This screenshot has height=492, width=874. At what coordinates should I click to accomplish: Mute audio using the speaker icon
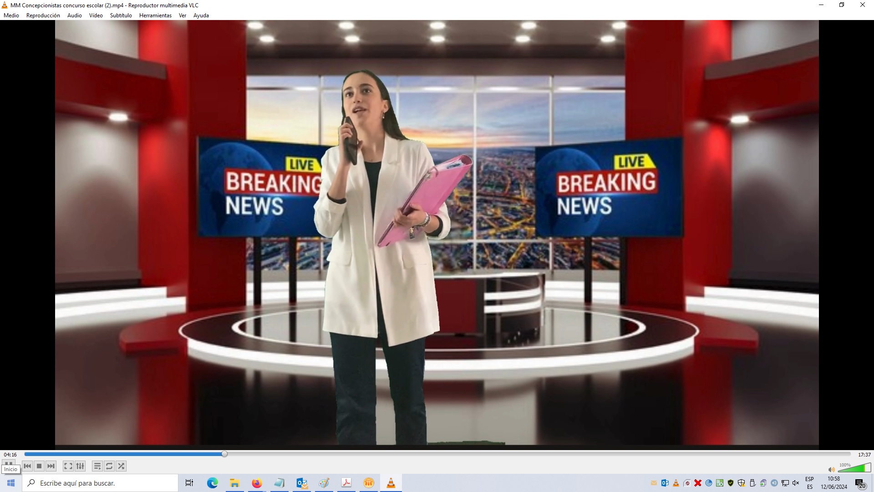tap(831, 470)
